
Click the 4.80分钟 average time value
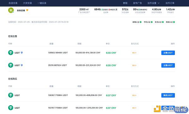[157, 9]
